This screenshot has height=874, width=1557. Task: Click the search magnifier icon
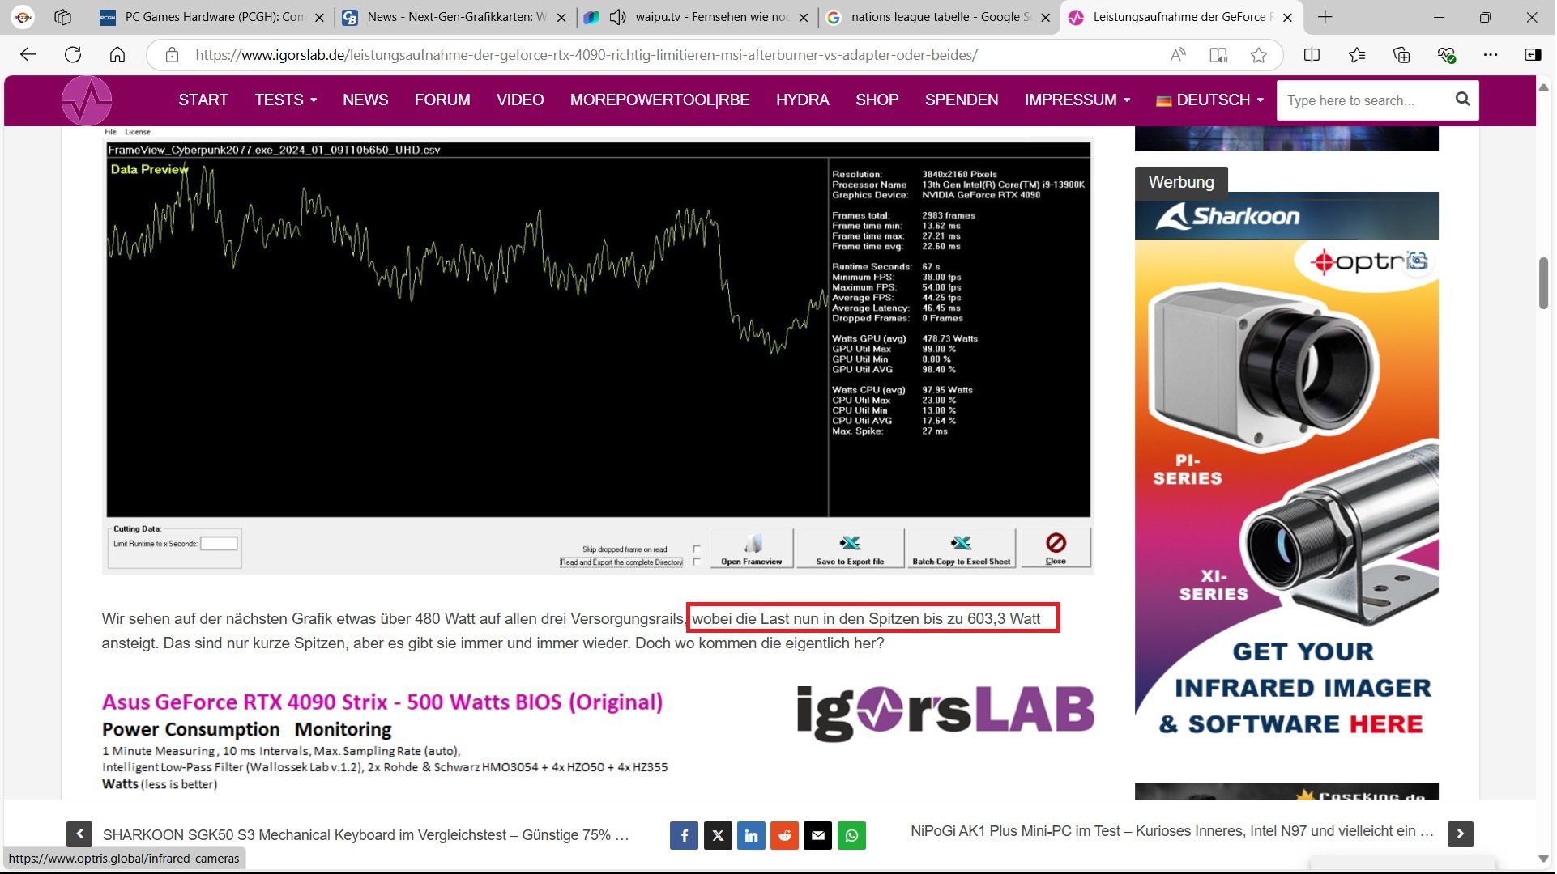[1463, 100]
